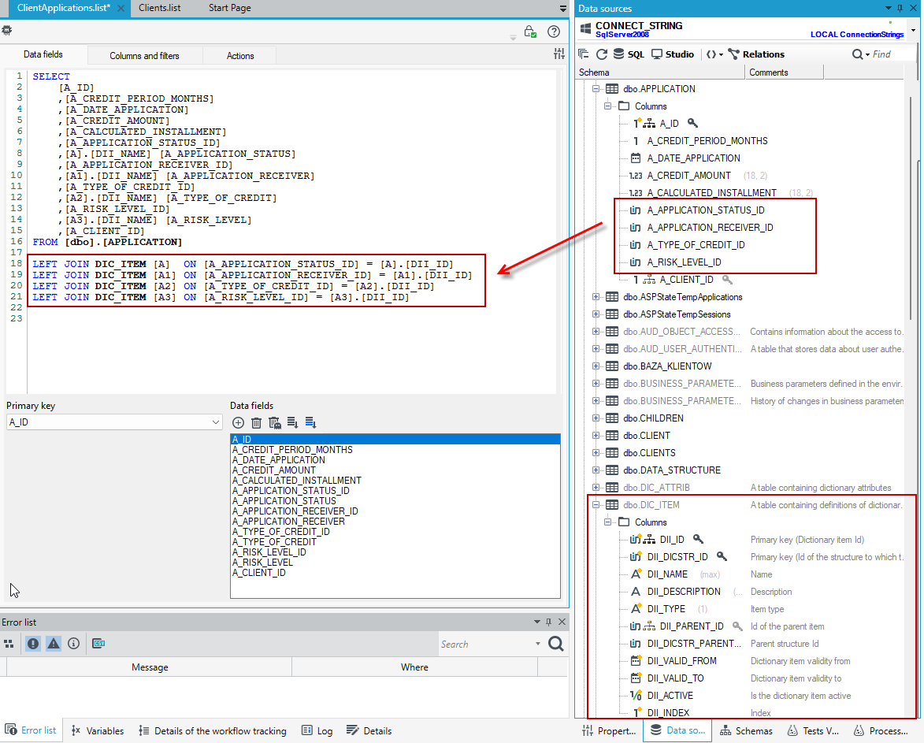Click the magnifier button in Error list search

tap(555, 644)
